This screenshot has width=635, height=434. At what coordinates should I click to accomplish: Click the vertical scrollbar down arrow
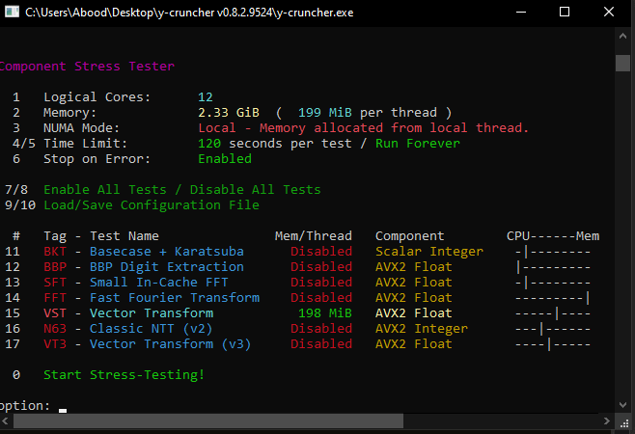click(x=622, y=404)
